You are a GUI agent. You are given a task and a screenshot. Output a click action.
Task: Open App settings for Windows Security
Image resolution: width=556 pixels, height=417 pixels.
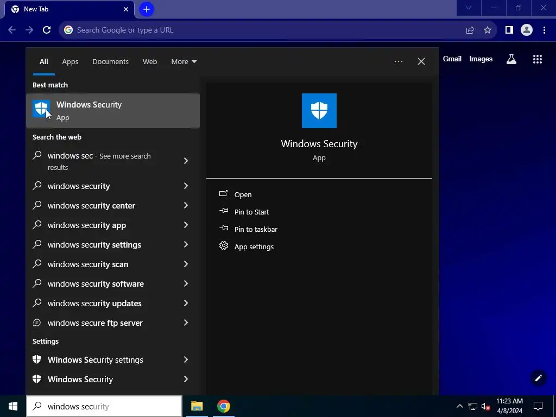pyautogui.click(x=254, y=247)
